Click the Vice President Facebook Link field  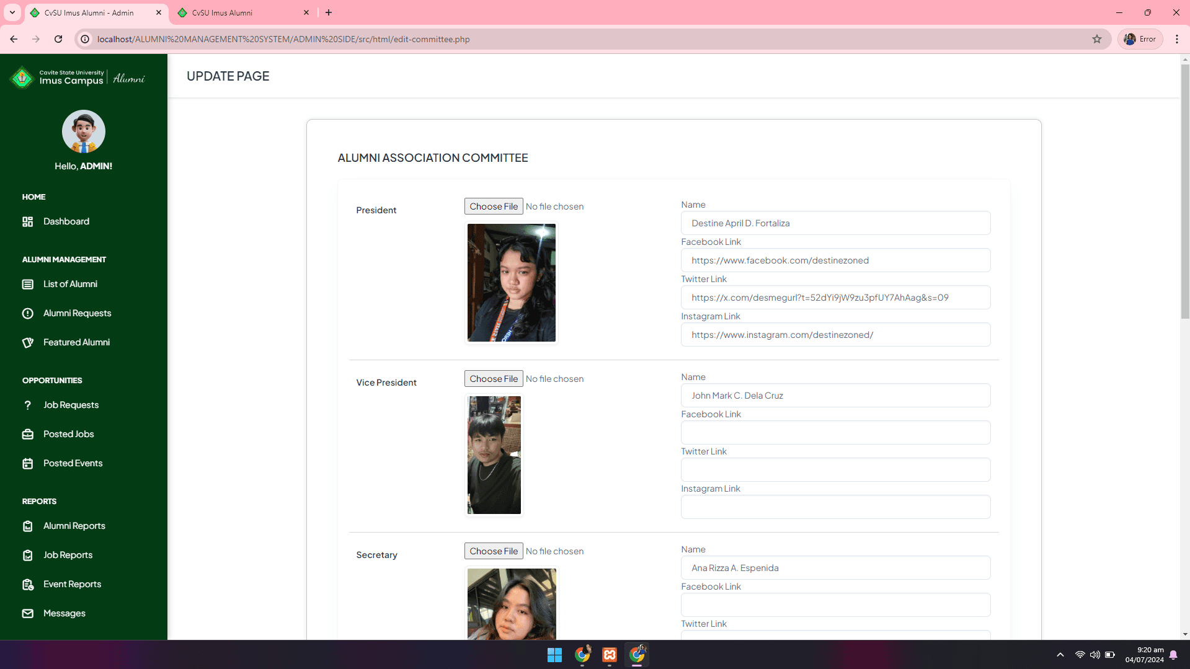835,433
